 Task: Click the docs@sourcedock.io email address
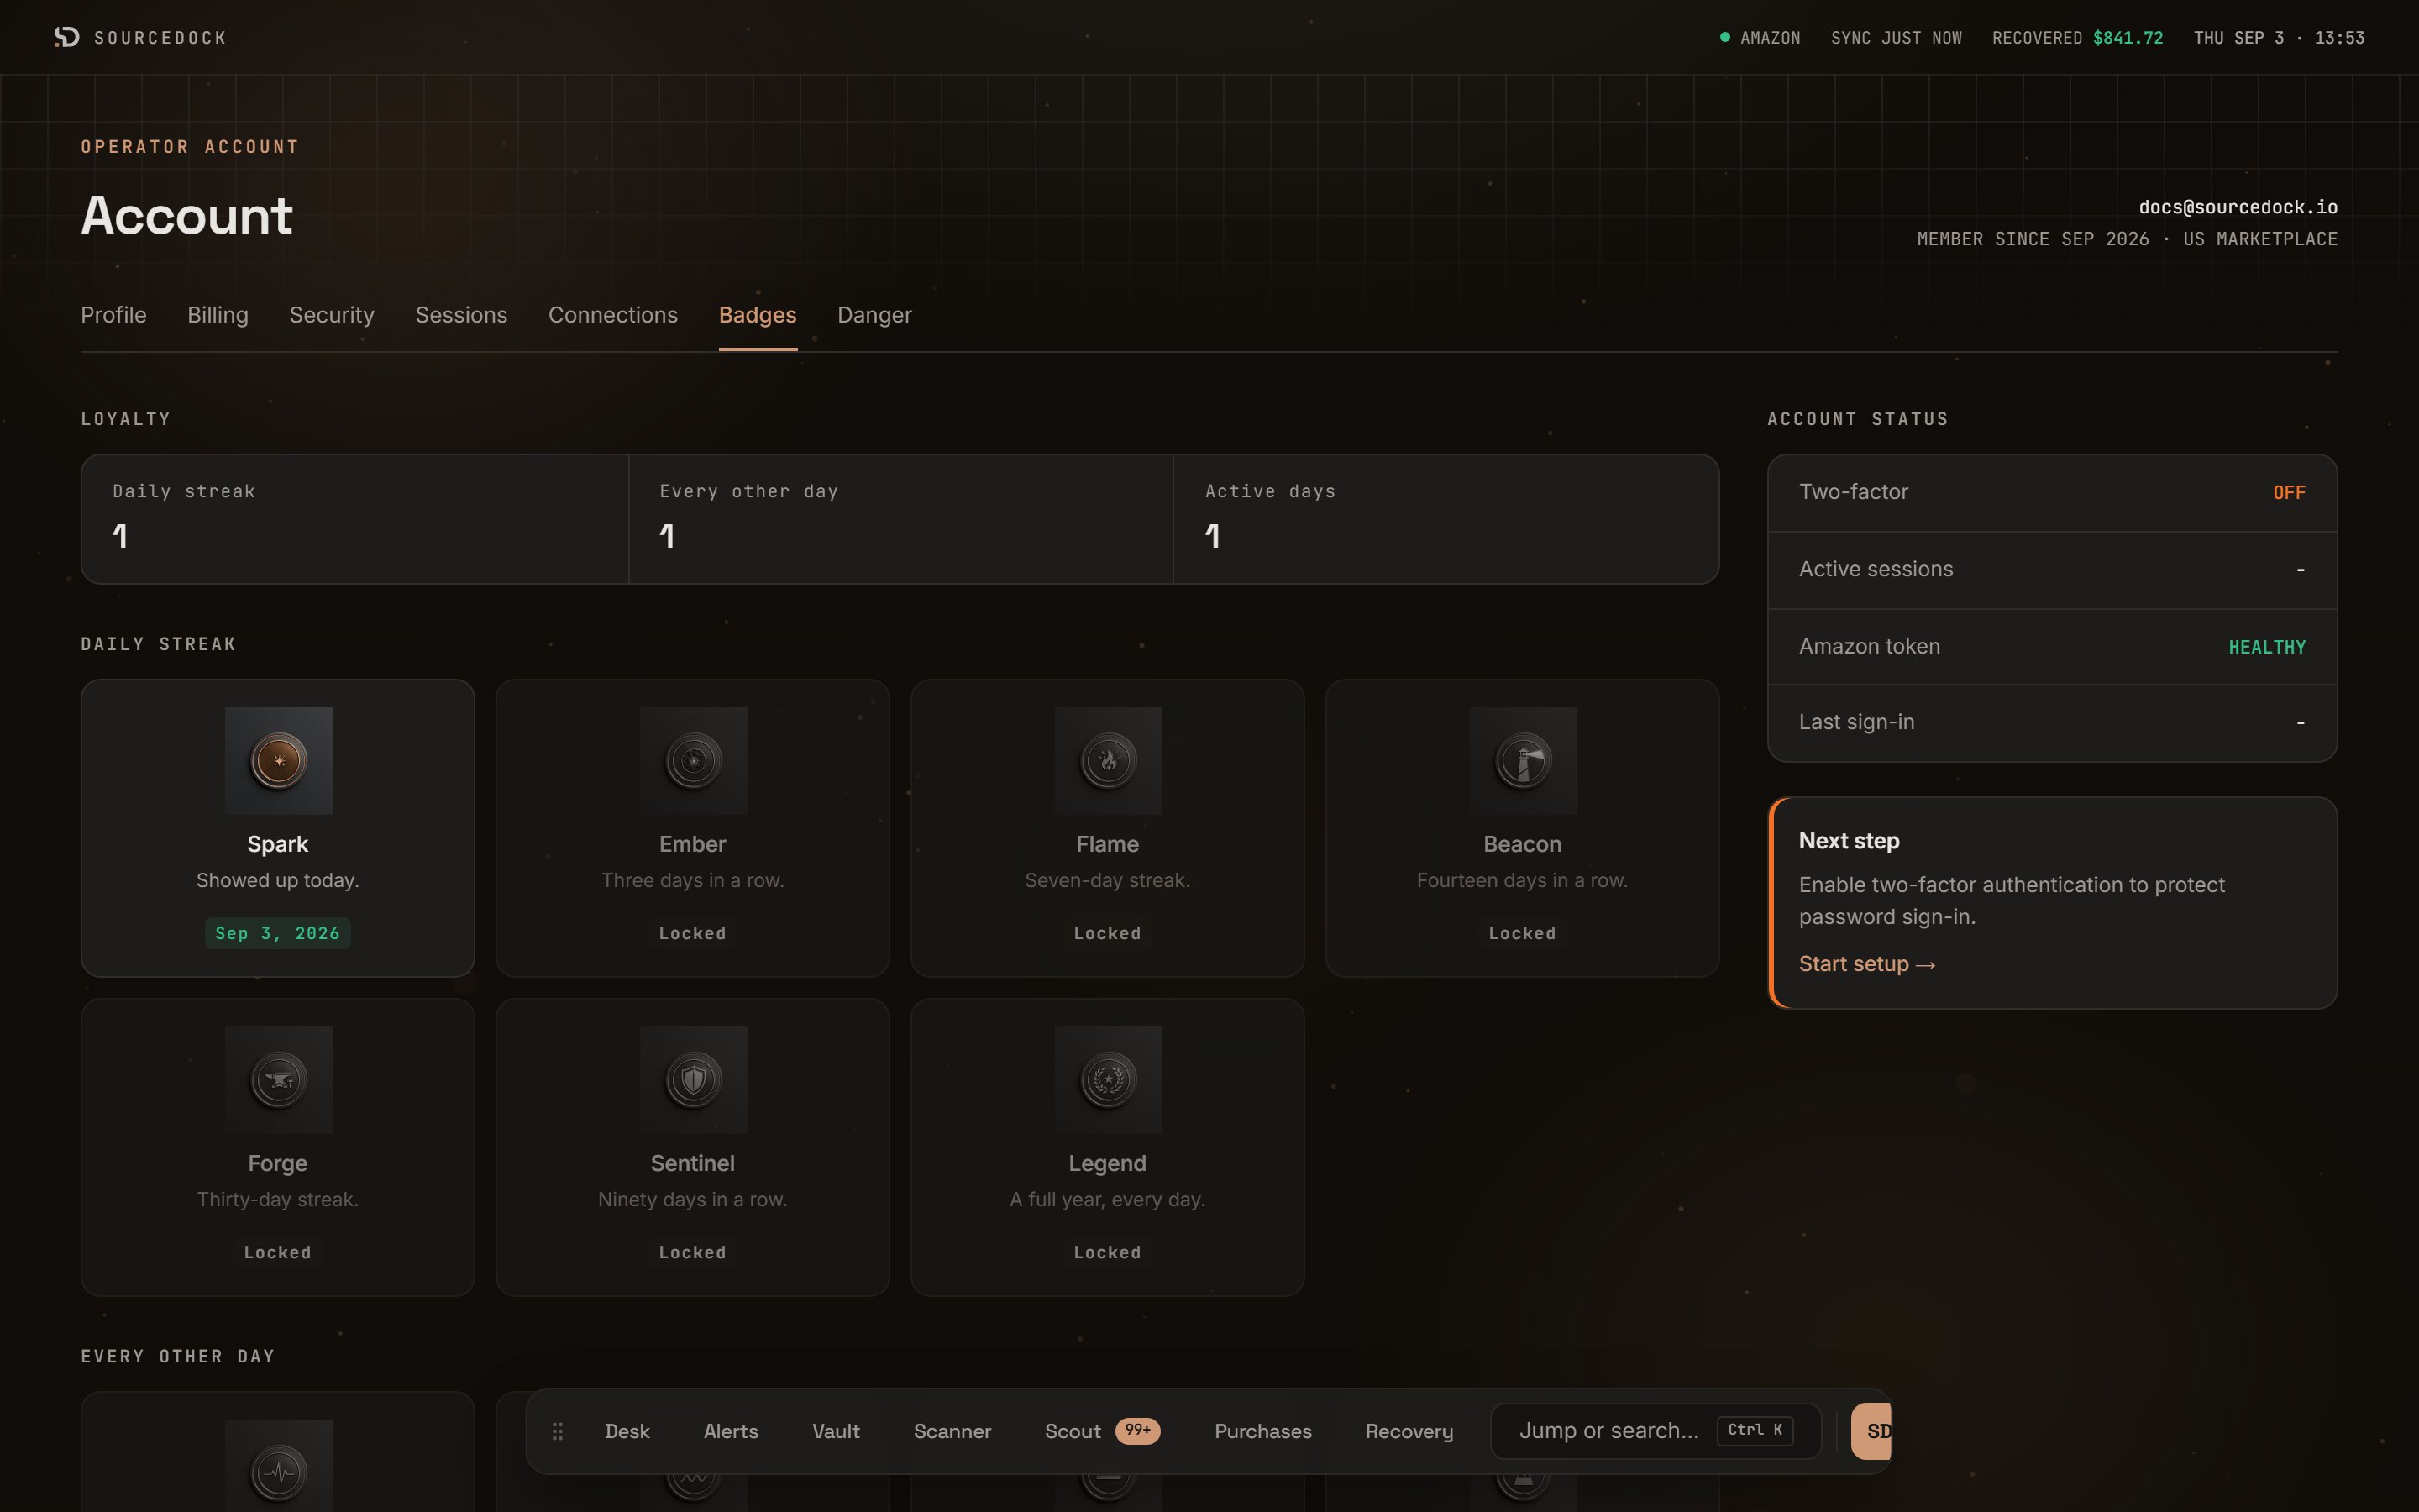(2238, 207)
